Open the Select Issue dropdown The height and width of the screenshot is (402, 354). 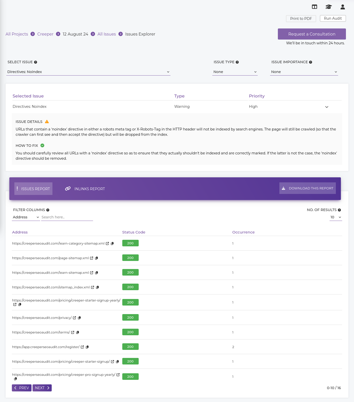pyautogui.click(x=88, y=72)
